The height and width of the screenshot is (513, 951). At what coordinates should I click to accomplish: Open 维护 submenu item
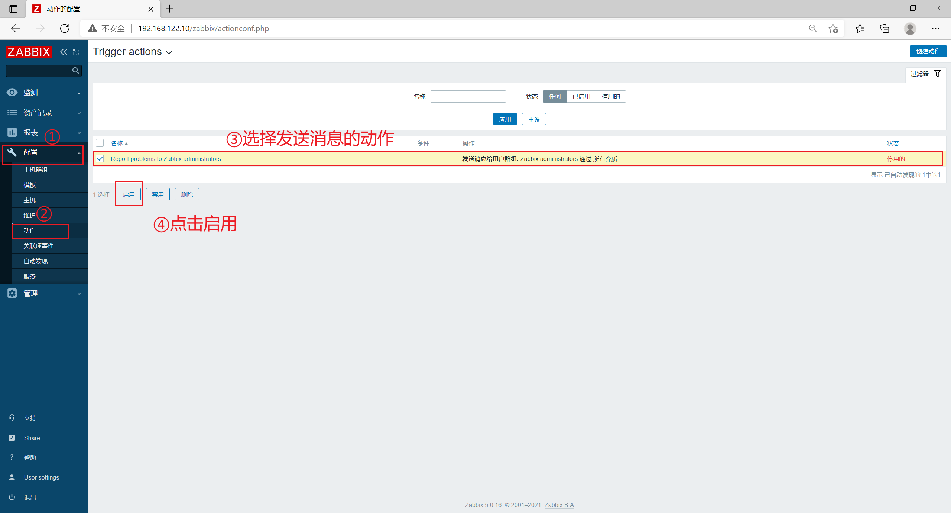[x=50, y=215]
